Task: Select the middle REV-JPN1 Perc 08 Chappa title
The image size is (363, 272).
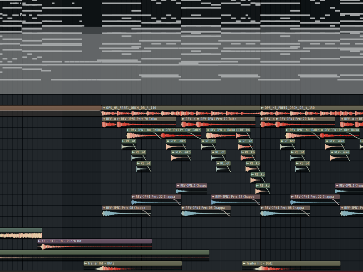Action: (x=205, y=208)
